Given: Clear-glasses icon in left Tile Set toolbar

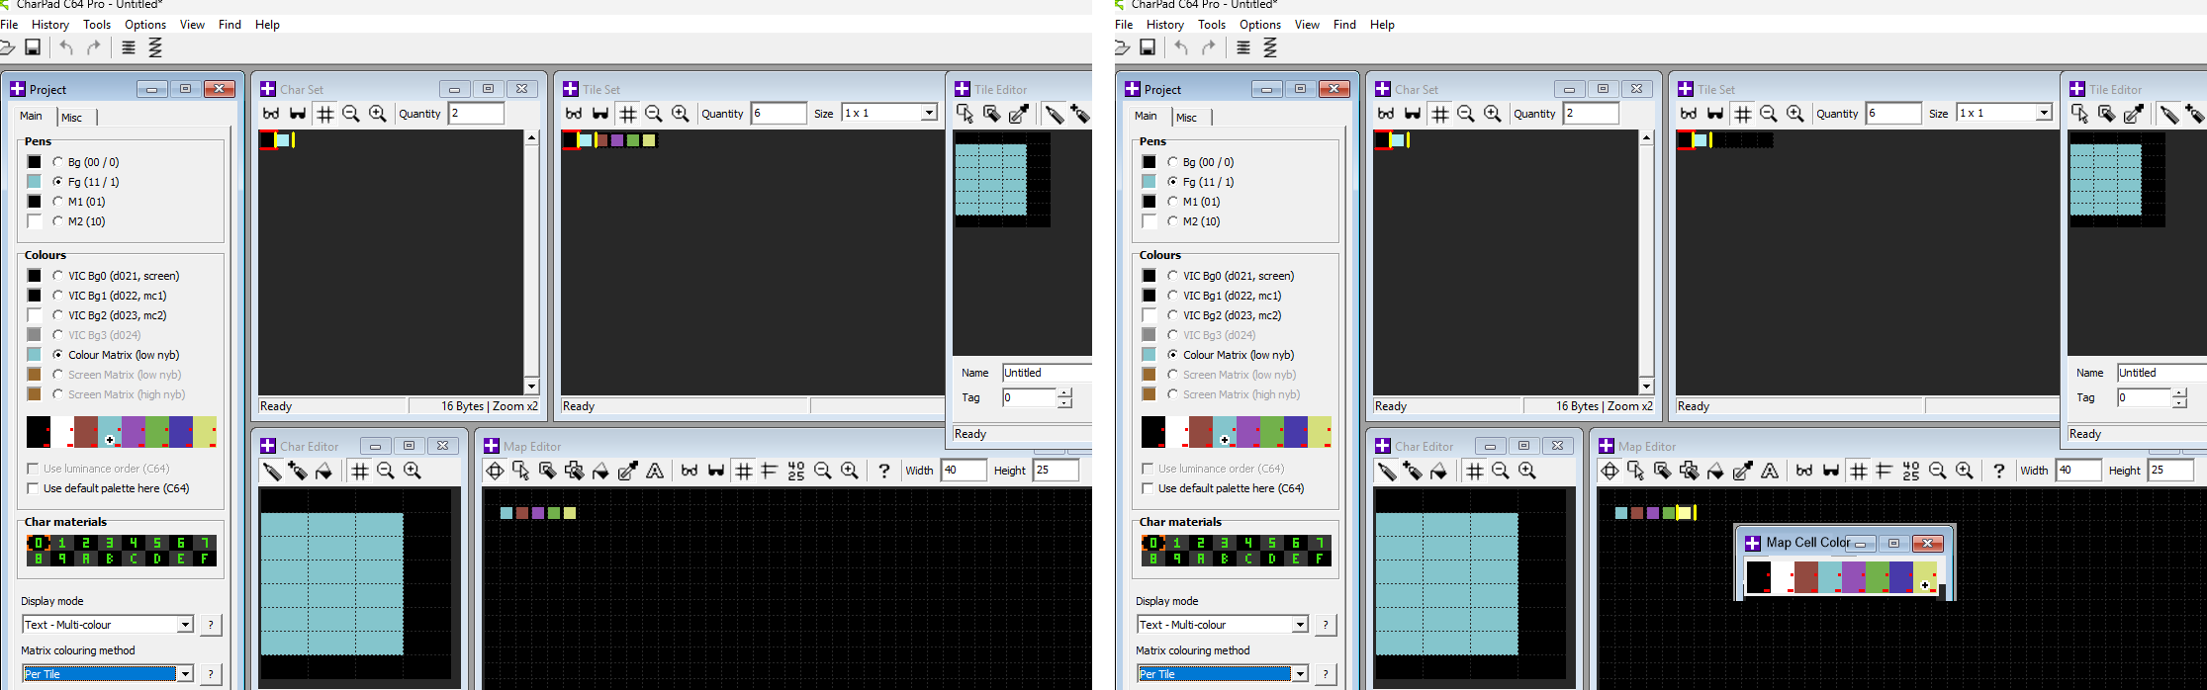Looking at the screenshot, I should [574, 114].
